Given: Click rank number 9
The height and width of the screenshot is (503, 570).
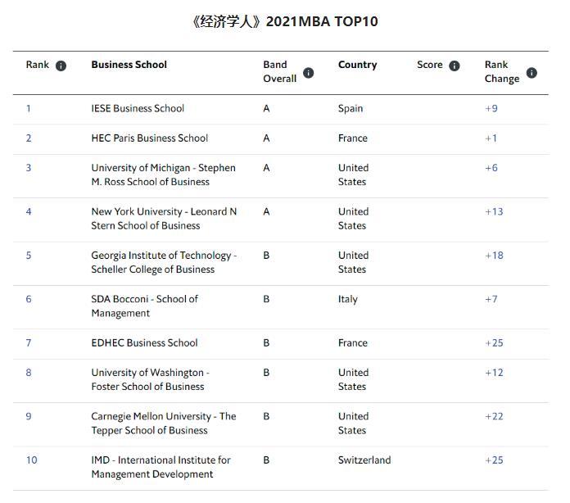Looking at the screenshot, I should click(29, 416).
